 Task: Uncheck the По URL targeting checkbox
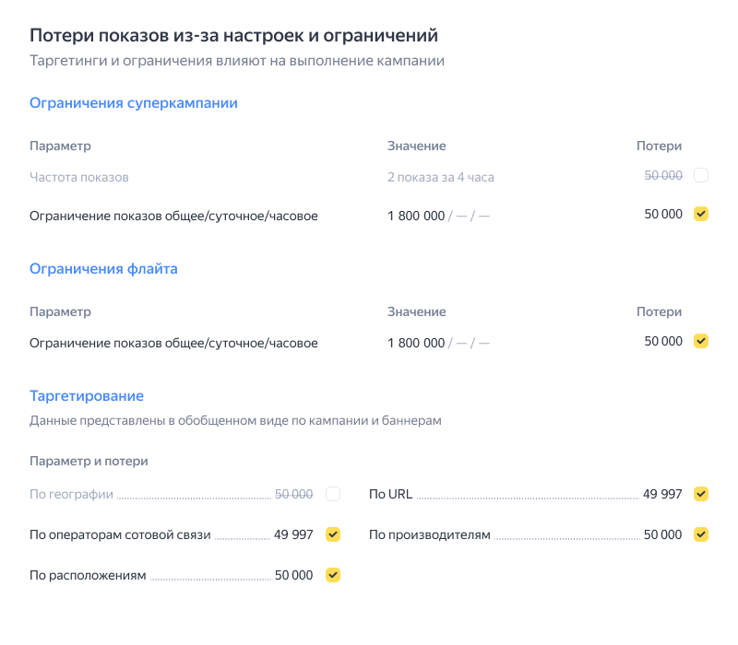701,494
